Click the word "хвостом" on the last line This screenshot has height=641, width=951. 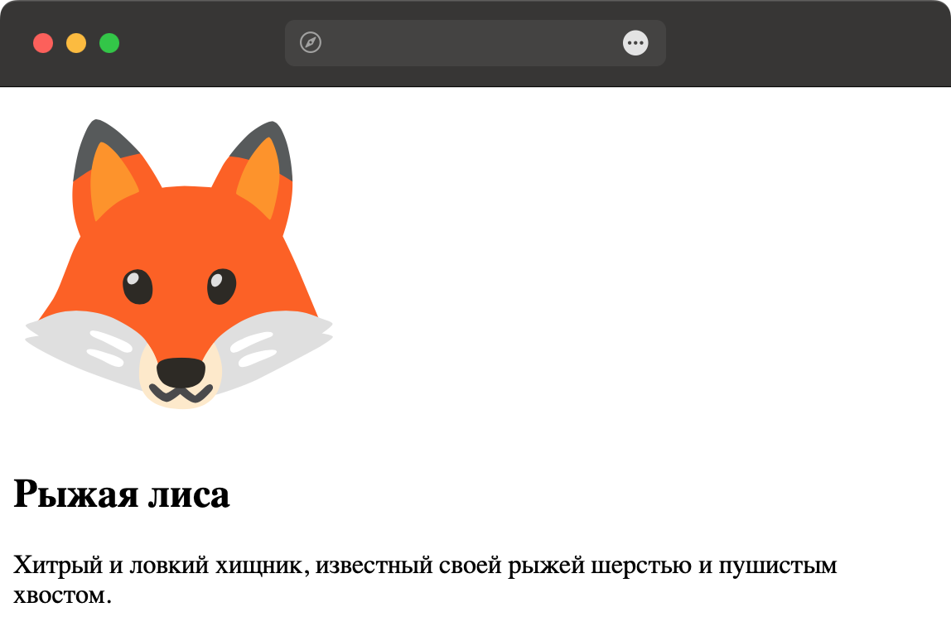[62, 595]
